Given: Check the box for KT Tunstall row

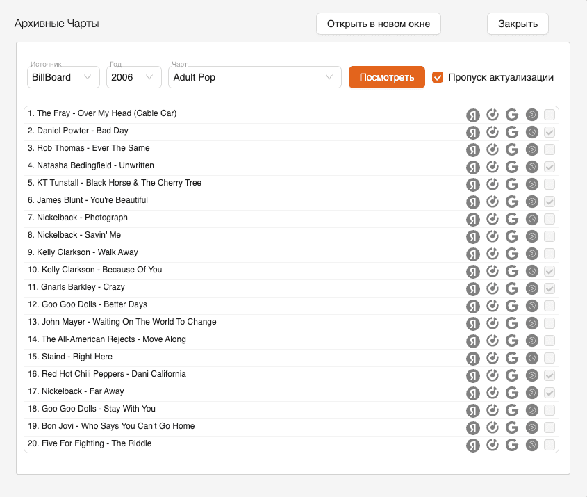Looking at the screenshot, I should click(549, 184).
